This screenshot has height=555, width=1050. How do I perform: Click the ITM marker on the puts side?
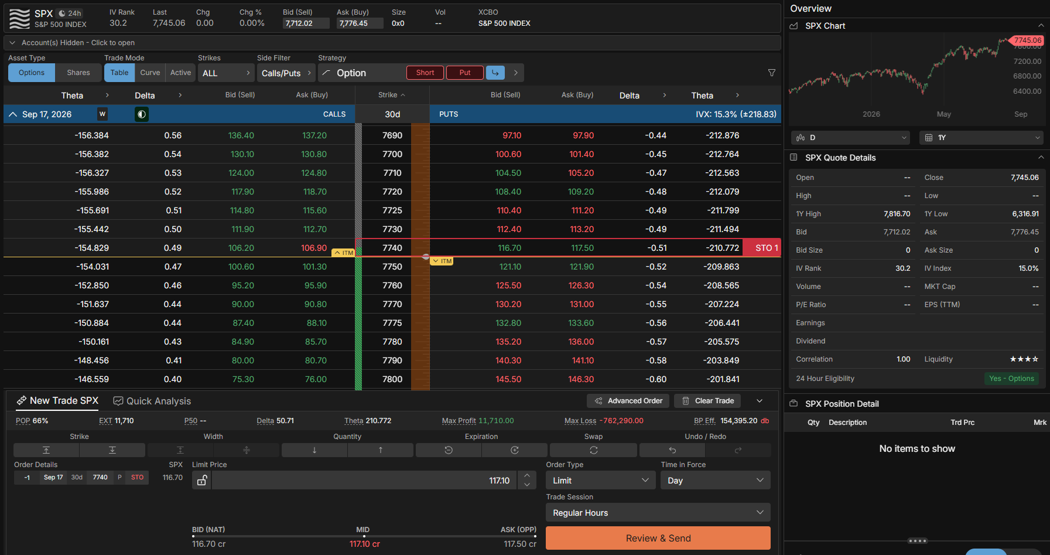pos(442,261)
